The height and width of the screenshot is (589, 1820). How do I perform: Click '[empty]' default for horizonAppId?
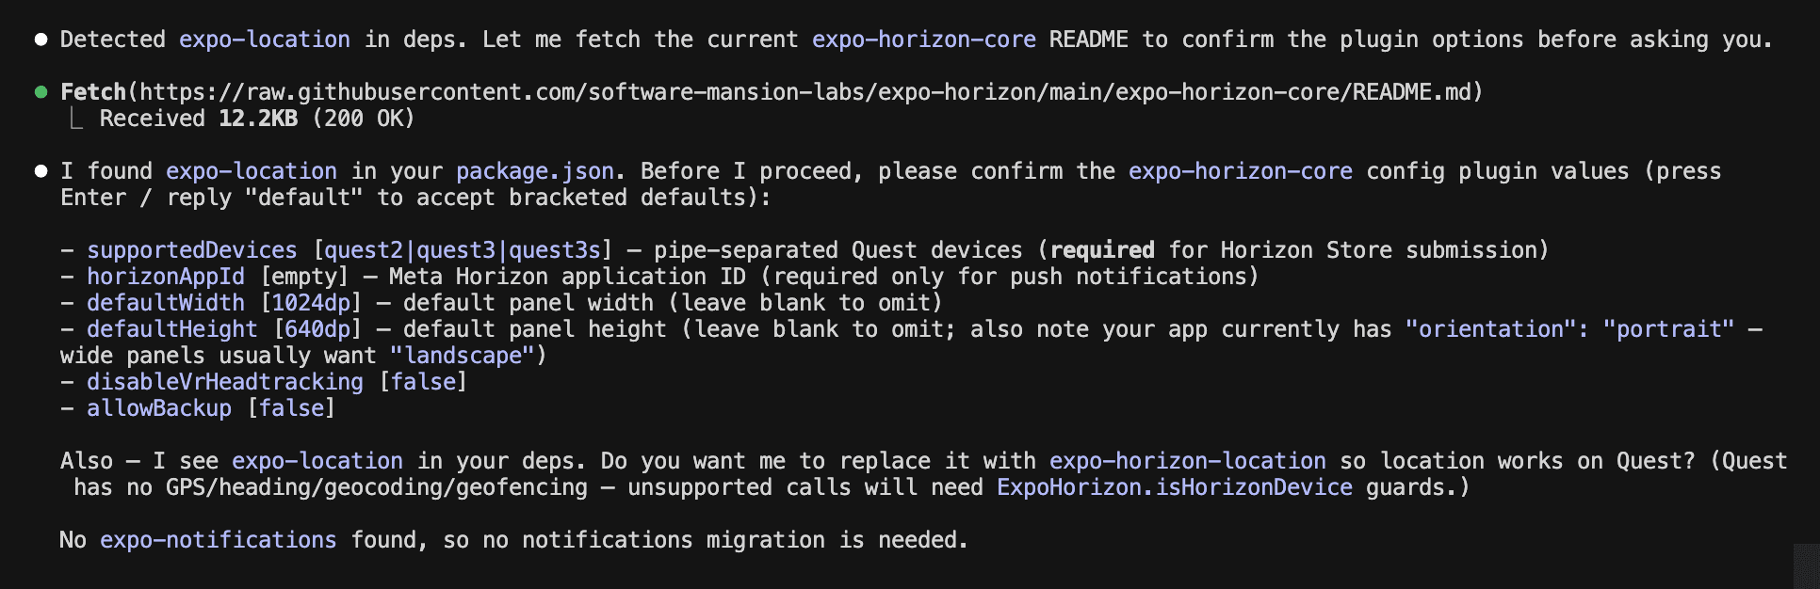pyautogui.click(x=304, y=277)
